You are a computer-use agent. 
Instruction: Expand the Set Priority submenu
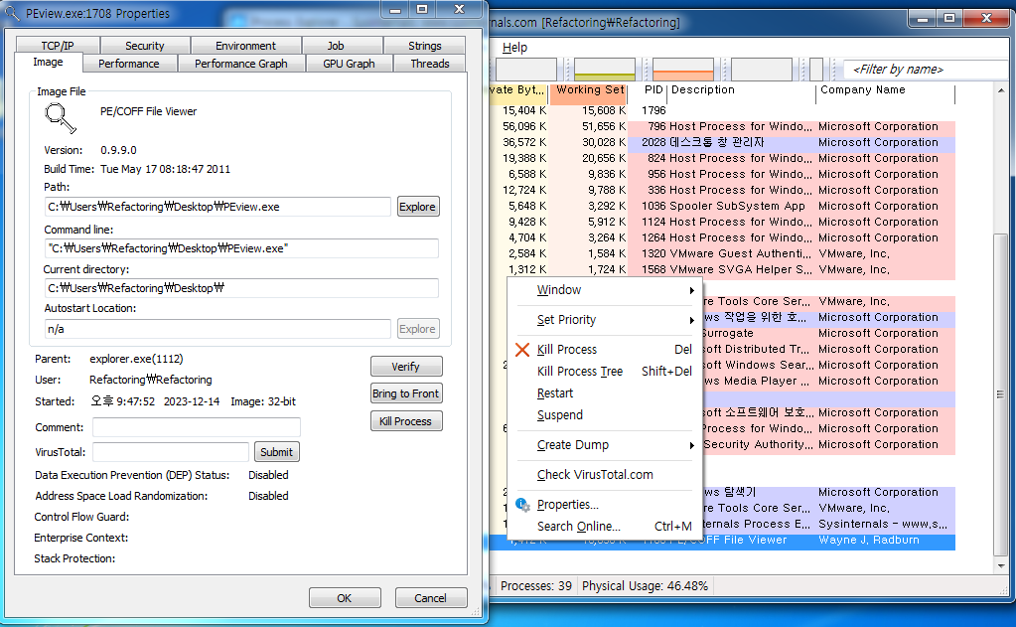click(605, 320)
